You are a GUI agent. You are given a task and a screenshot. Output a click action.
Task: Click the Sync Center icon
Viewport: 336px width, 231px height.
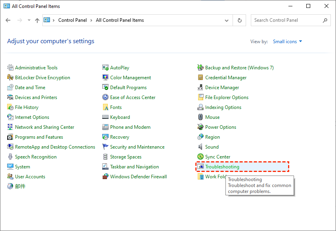[x=200, y=157]
